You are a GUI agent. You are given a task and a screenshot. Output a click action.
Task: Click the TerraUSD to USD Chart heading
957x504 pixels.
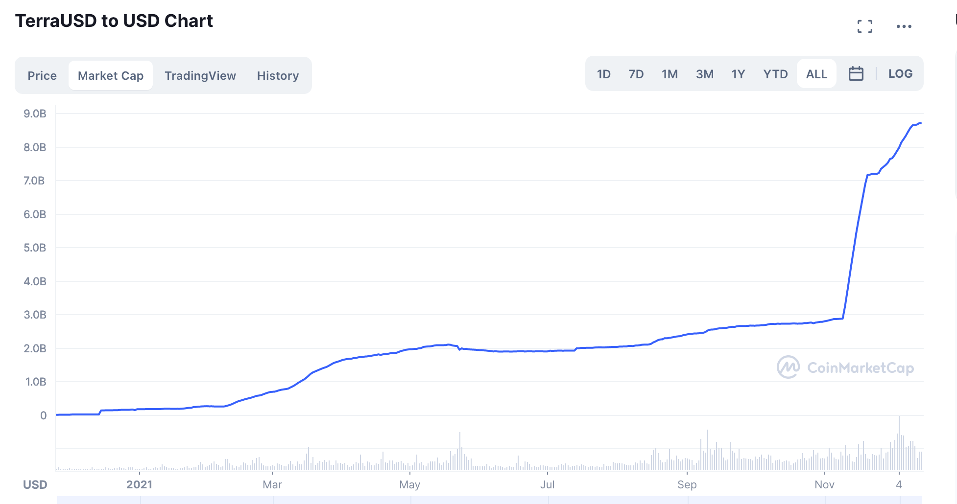coord(114,21)
